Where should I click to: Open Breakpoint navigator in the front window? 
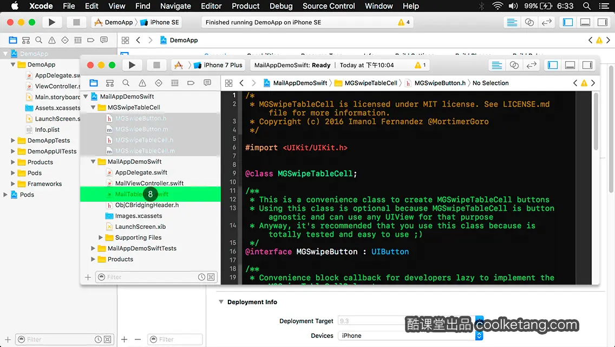191,83
